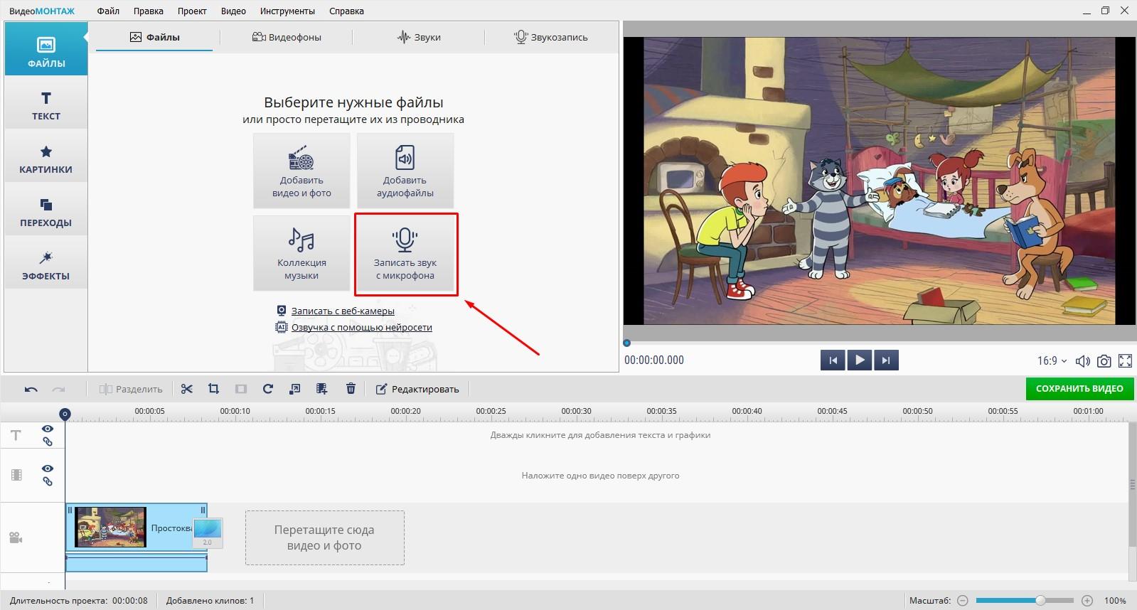1137x610 pixels.
Task: Switch to the Видеофоны tab
Action: click(287, 37)
